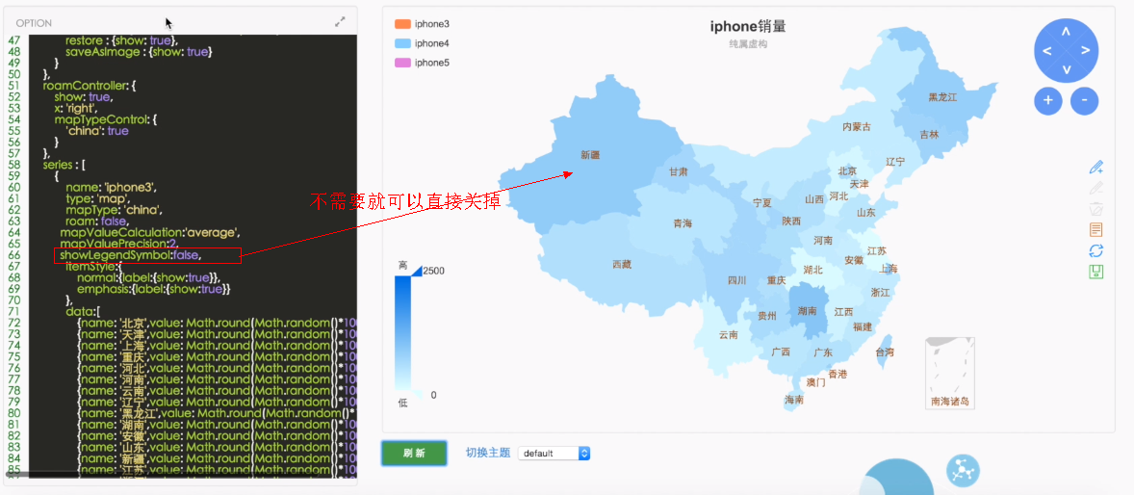Click the undo mark line pencil icon
The width and height of the screenshot is (1134, 495).
[1096, 188]
